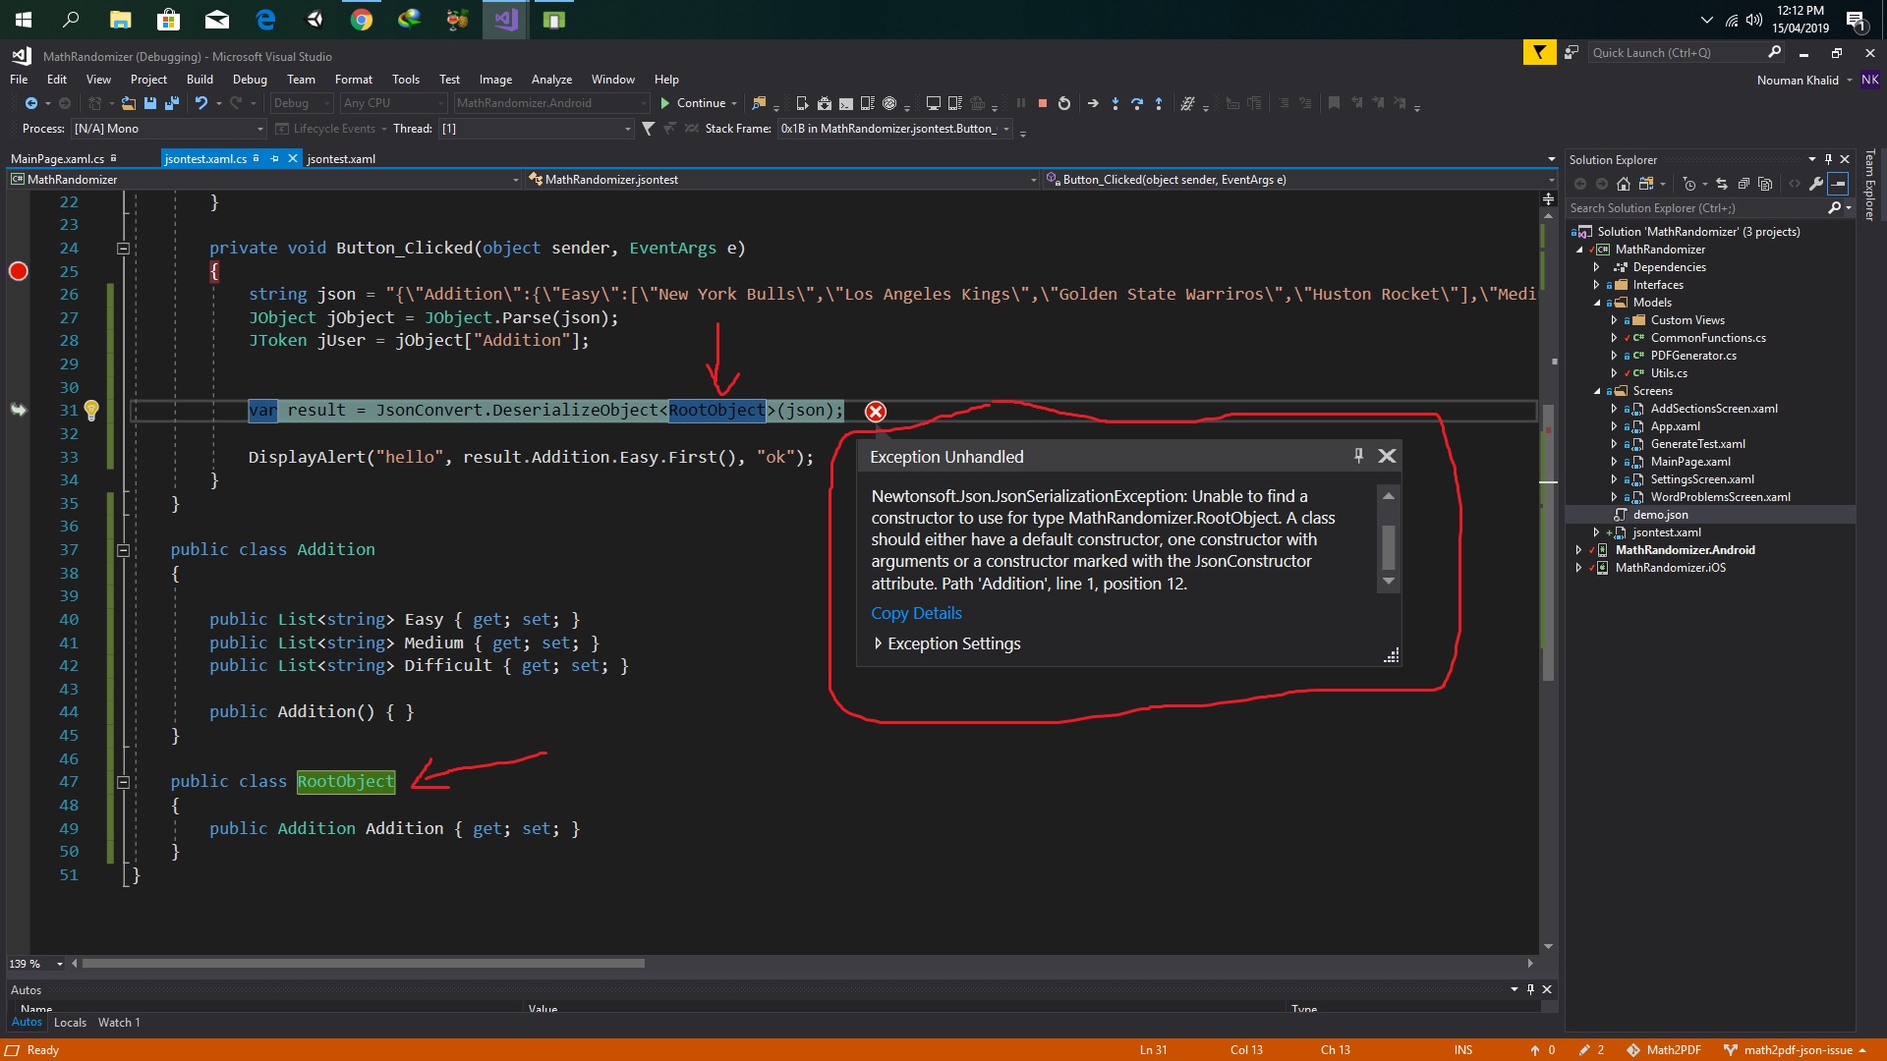Expand the MathRandomizer.Android project node

click(1579, 550)
